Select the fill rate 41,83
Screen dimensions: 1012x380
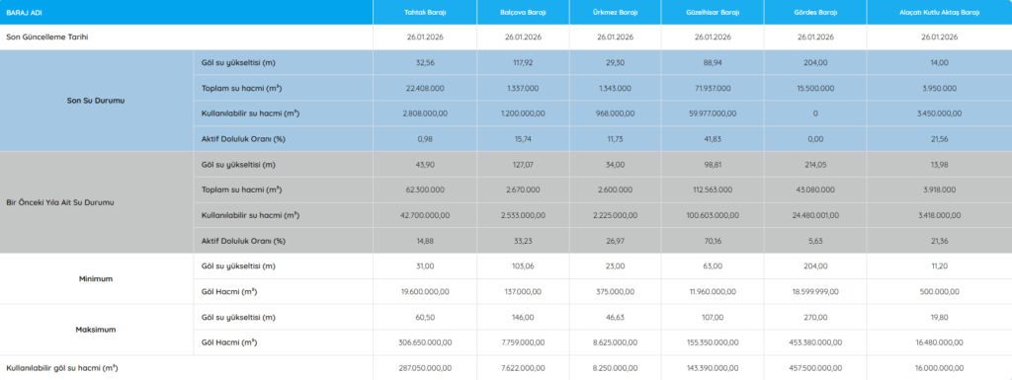[x=713, y=139]
